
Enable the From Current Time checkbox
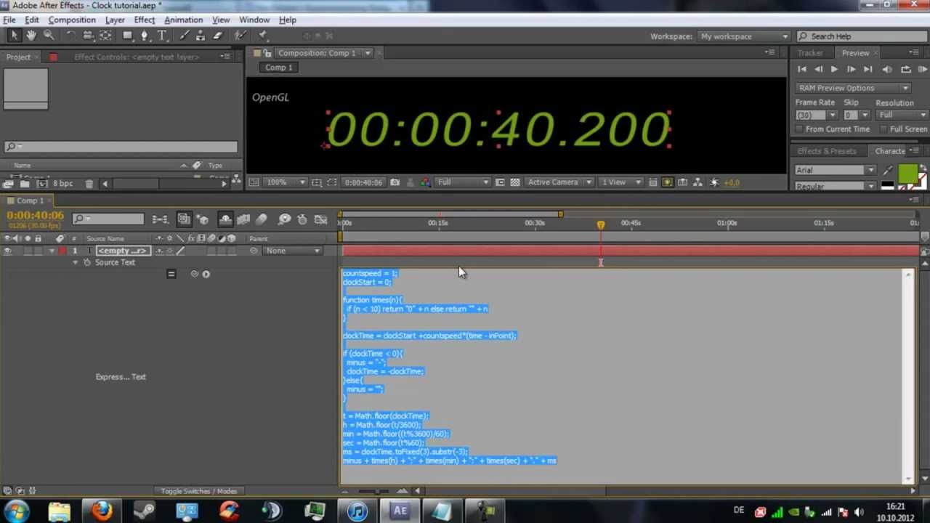[799, 129]
